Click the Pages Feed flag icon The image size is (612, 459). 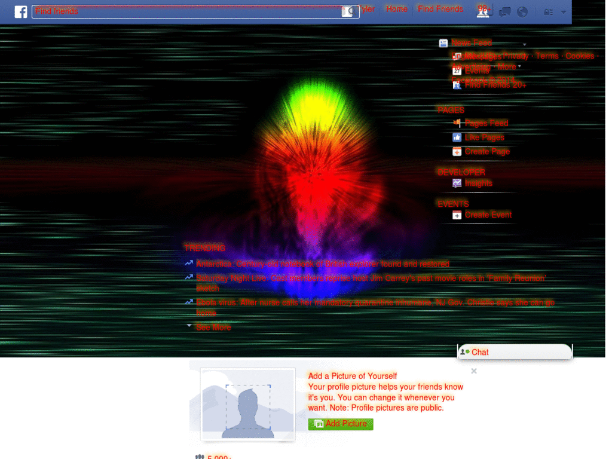point(457,123)
